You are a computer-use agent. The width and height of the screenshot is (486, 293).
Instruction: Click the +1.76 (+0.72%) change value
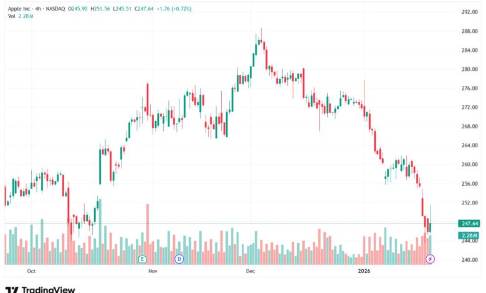[174, 9]
